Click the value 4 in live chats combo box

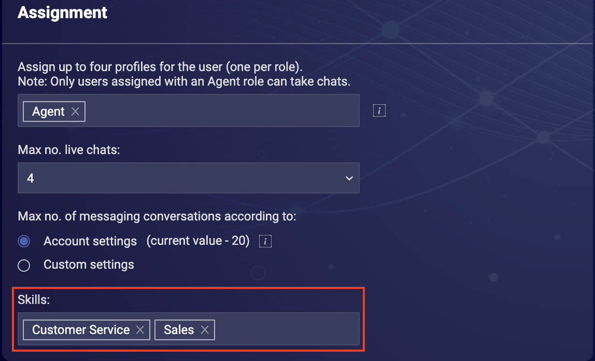(31, 178)
